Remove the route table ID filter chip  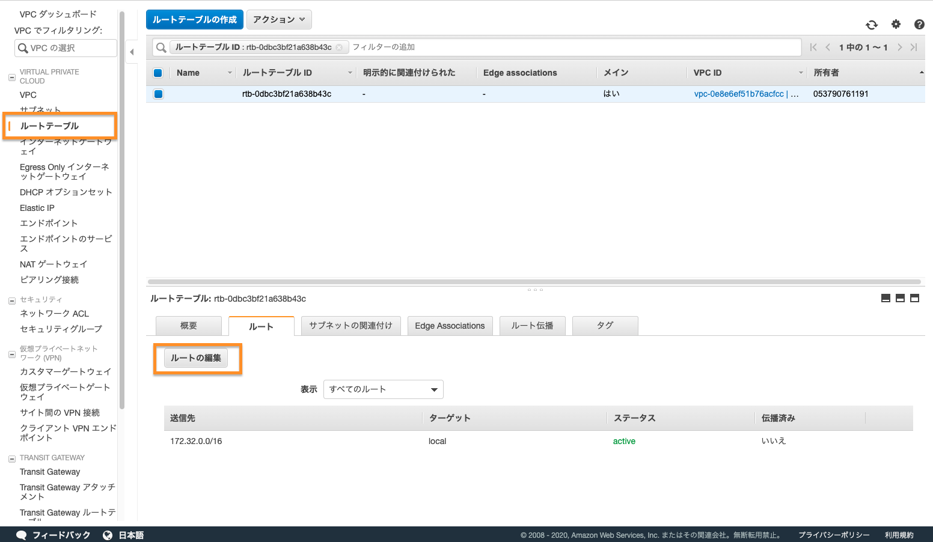[x=339, y=47]
